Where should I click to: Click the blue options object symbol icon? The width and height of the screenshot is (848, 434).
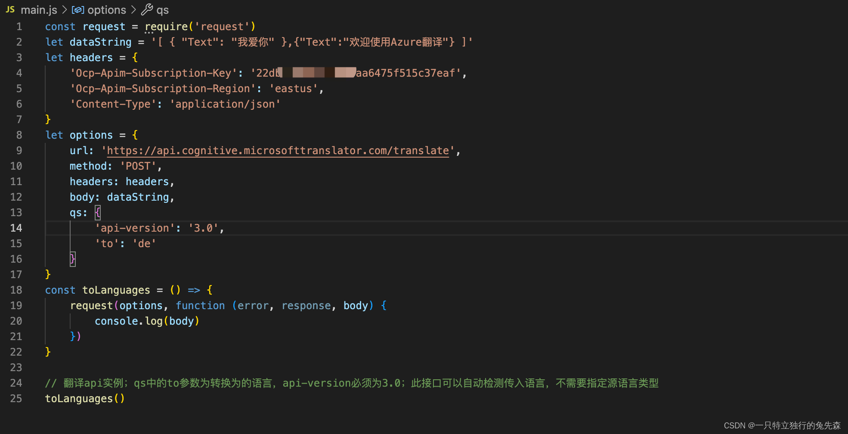click(x=77, y=9)
